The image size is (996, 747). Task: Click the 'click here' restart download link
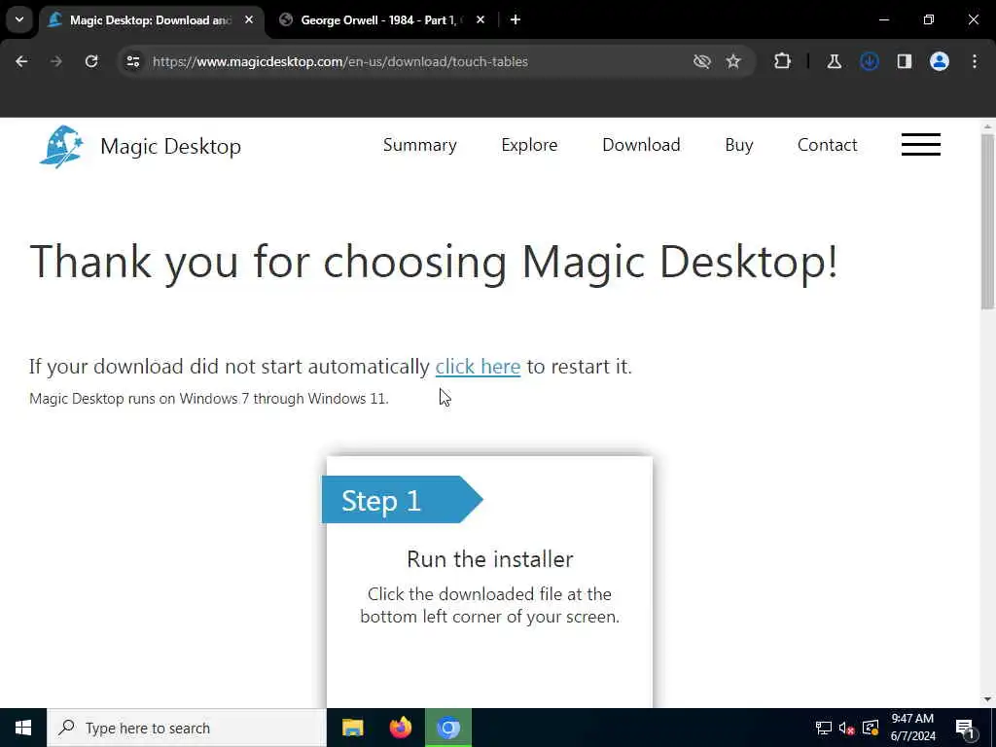(478, 367)
